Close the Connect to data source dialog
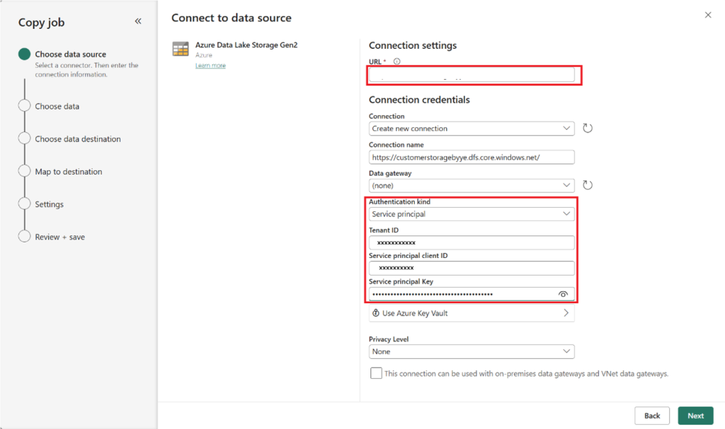This screenshot has width=725, height=429. [708, 15]
